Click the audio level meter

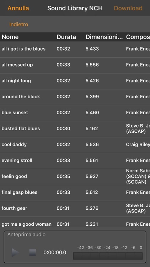[108, 256]
